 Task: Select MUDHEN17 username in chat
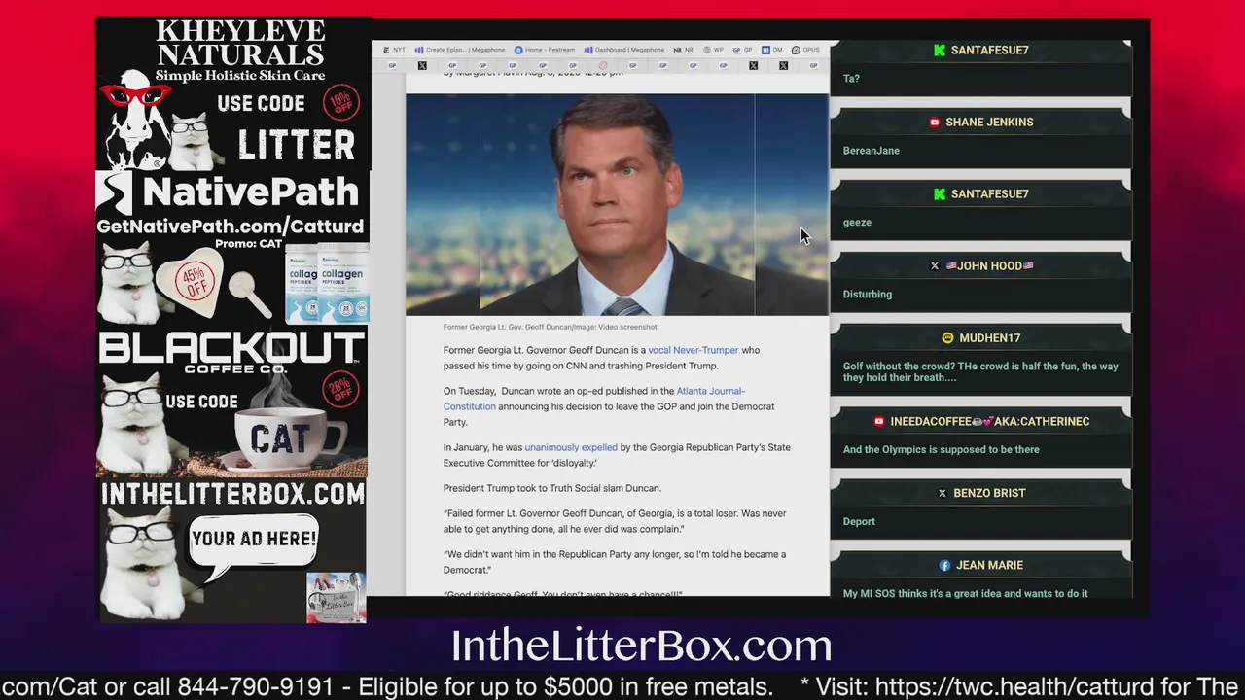(989, 337)
